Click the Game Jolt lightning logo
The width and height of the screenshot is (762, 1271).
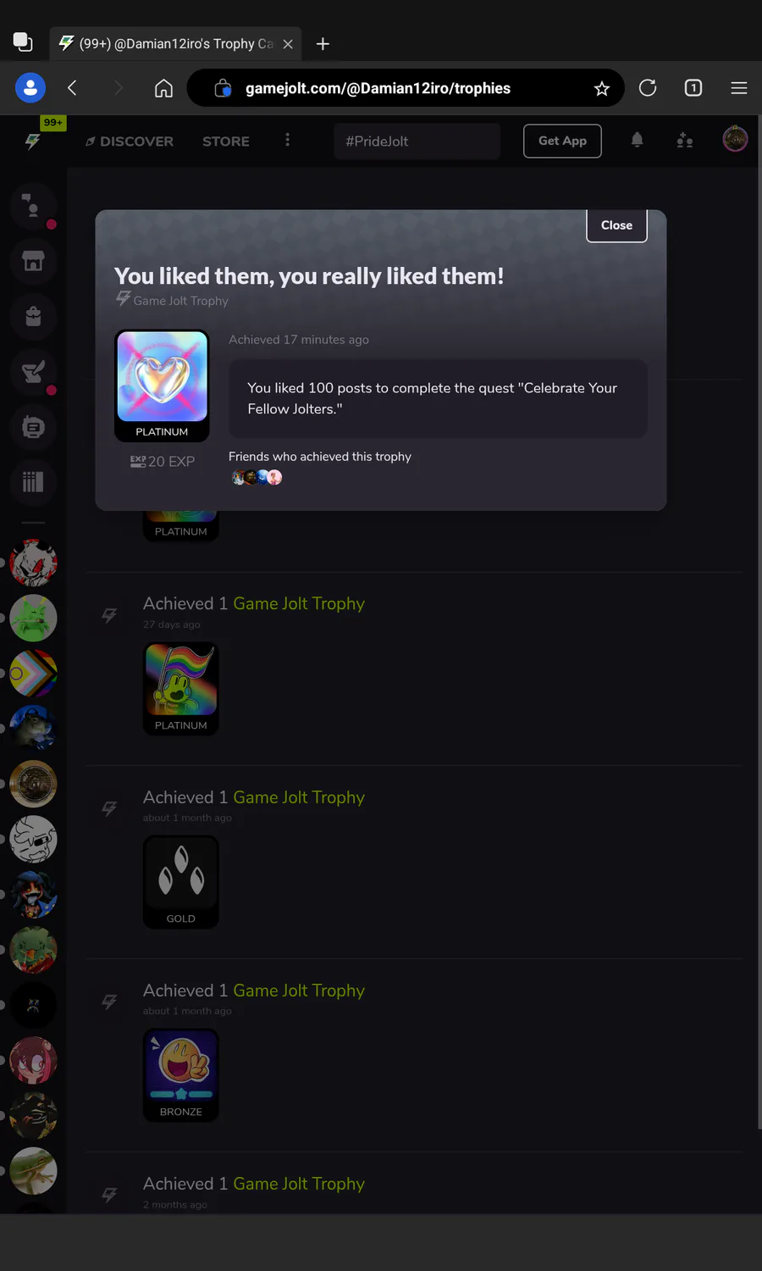coord(33,142)
